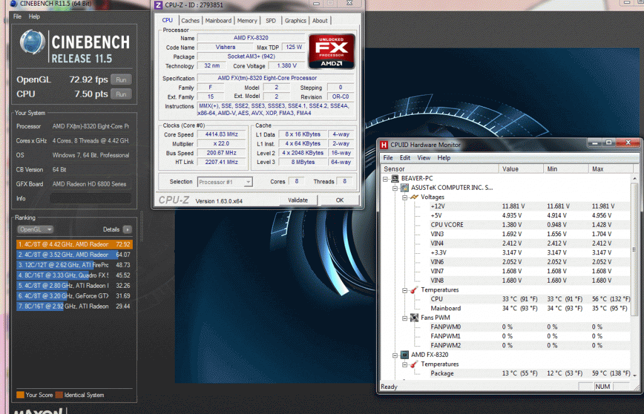Click the Validate button in CPU-Z
The image size is (644, 414).
[x=297, y=200]
